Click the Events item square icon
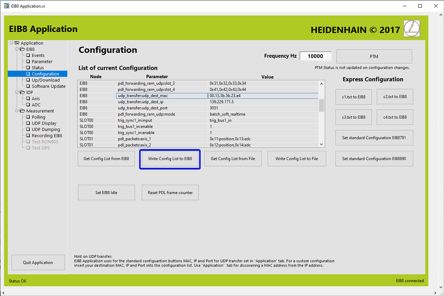Screen dimensions: 444x296 [28, 55]
